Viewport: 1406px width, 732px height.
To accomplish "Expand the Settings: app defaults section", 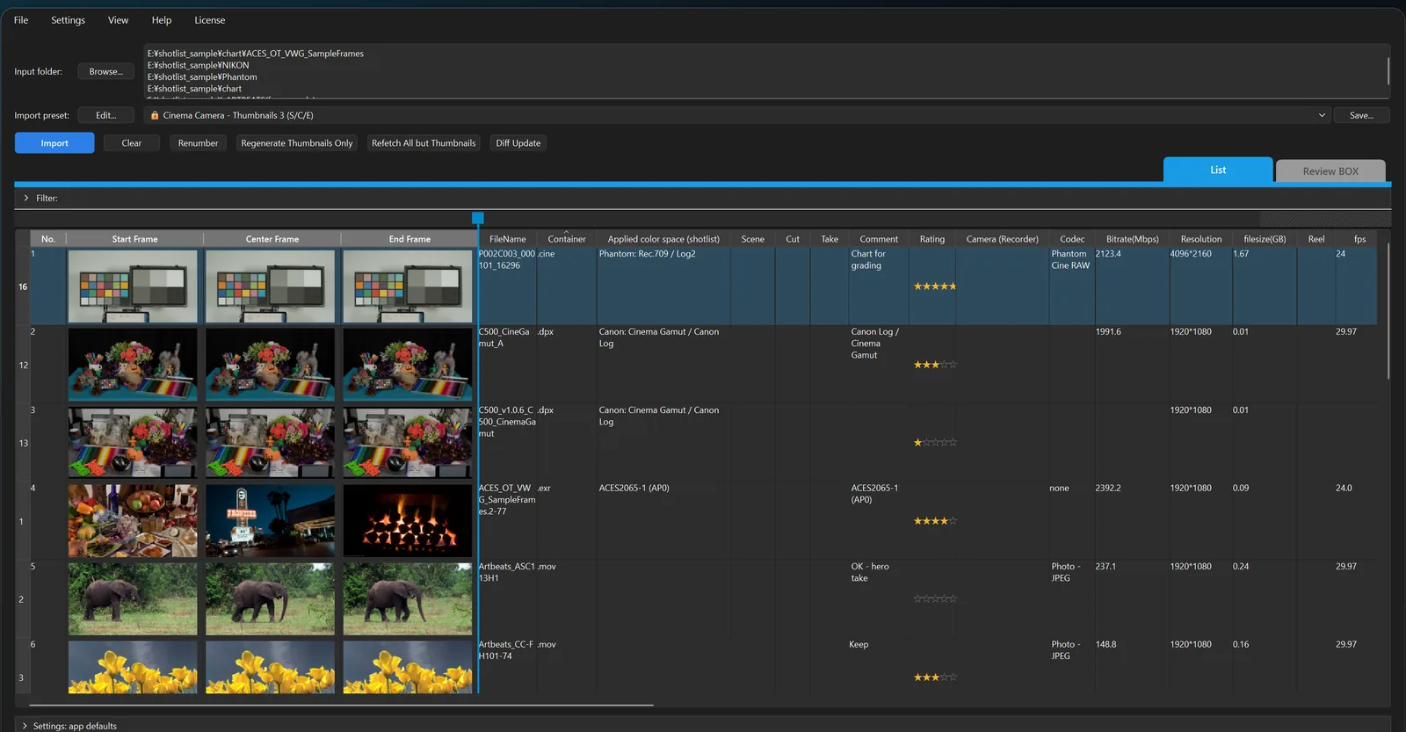I will [25, 726].
